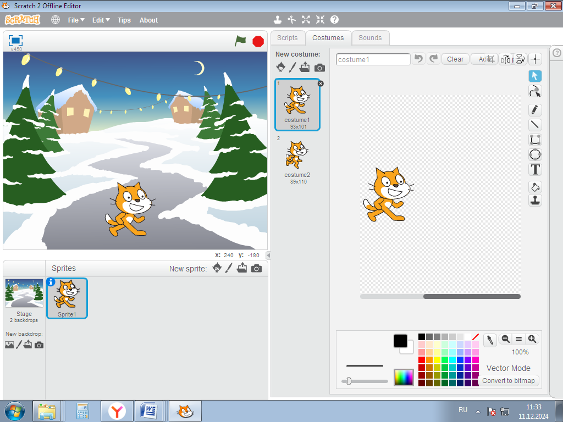
Task: Create new sprite from camera
Action: tap(256, 268)
